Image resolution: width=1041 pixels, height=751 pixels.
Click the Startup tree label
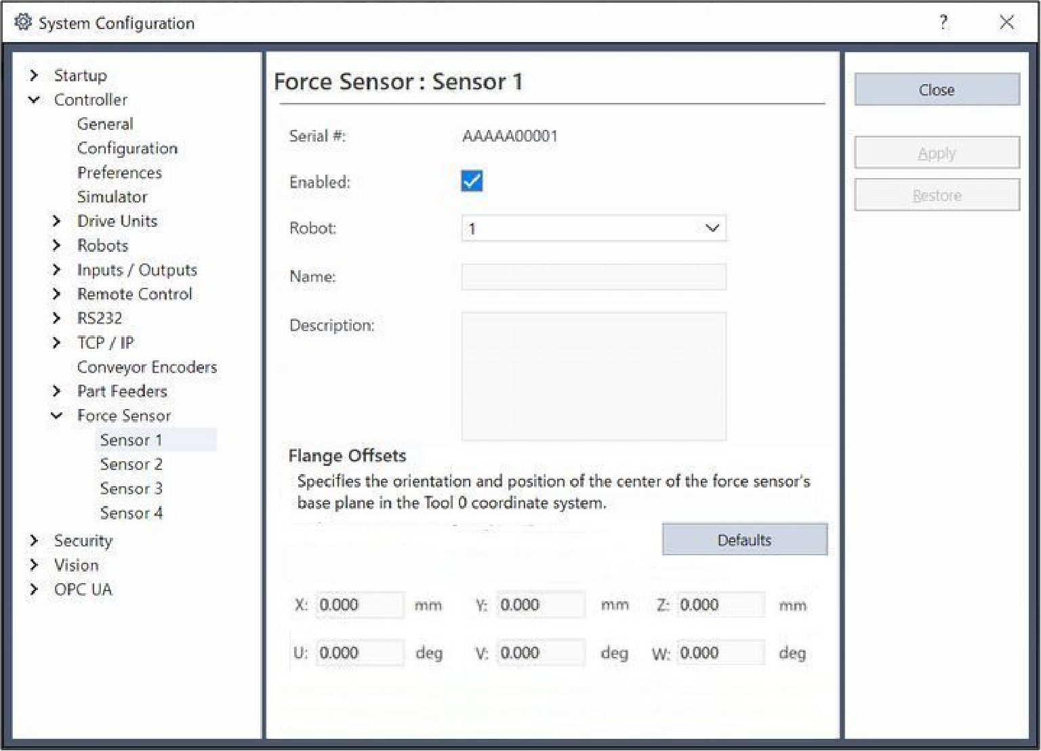click(80, 75)
